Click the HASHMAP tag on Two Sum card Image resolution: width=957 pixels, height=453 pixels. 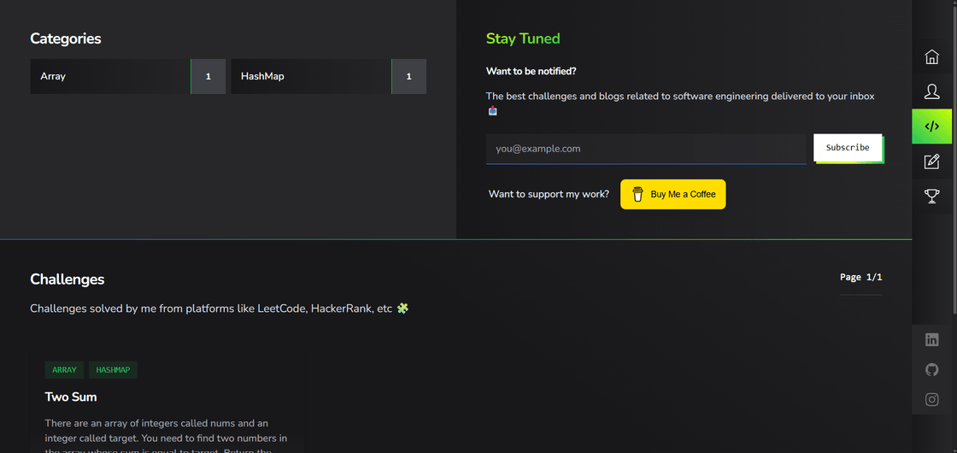(113, 370)
